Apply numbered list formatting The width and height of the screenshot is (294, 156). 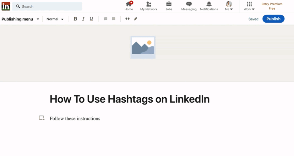(106, 19)
